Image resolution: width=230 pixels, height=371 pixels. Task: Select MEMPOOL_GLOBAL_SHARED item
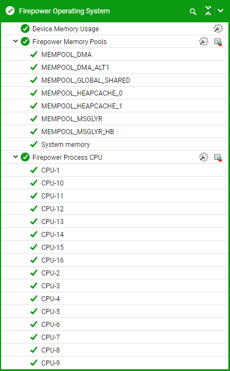(x=114, y=80)
